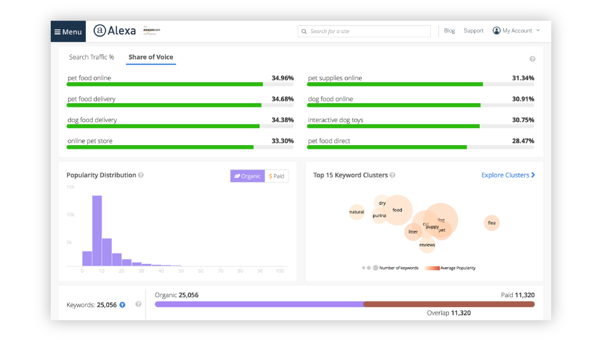Switch to the Search Traffic % tab
Image resolution: width=602 pixels, height=341 pixels.
point(92,57)
